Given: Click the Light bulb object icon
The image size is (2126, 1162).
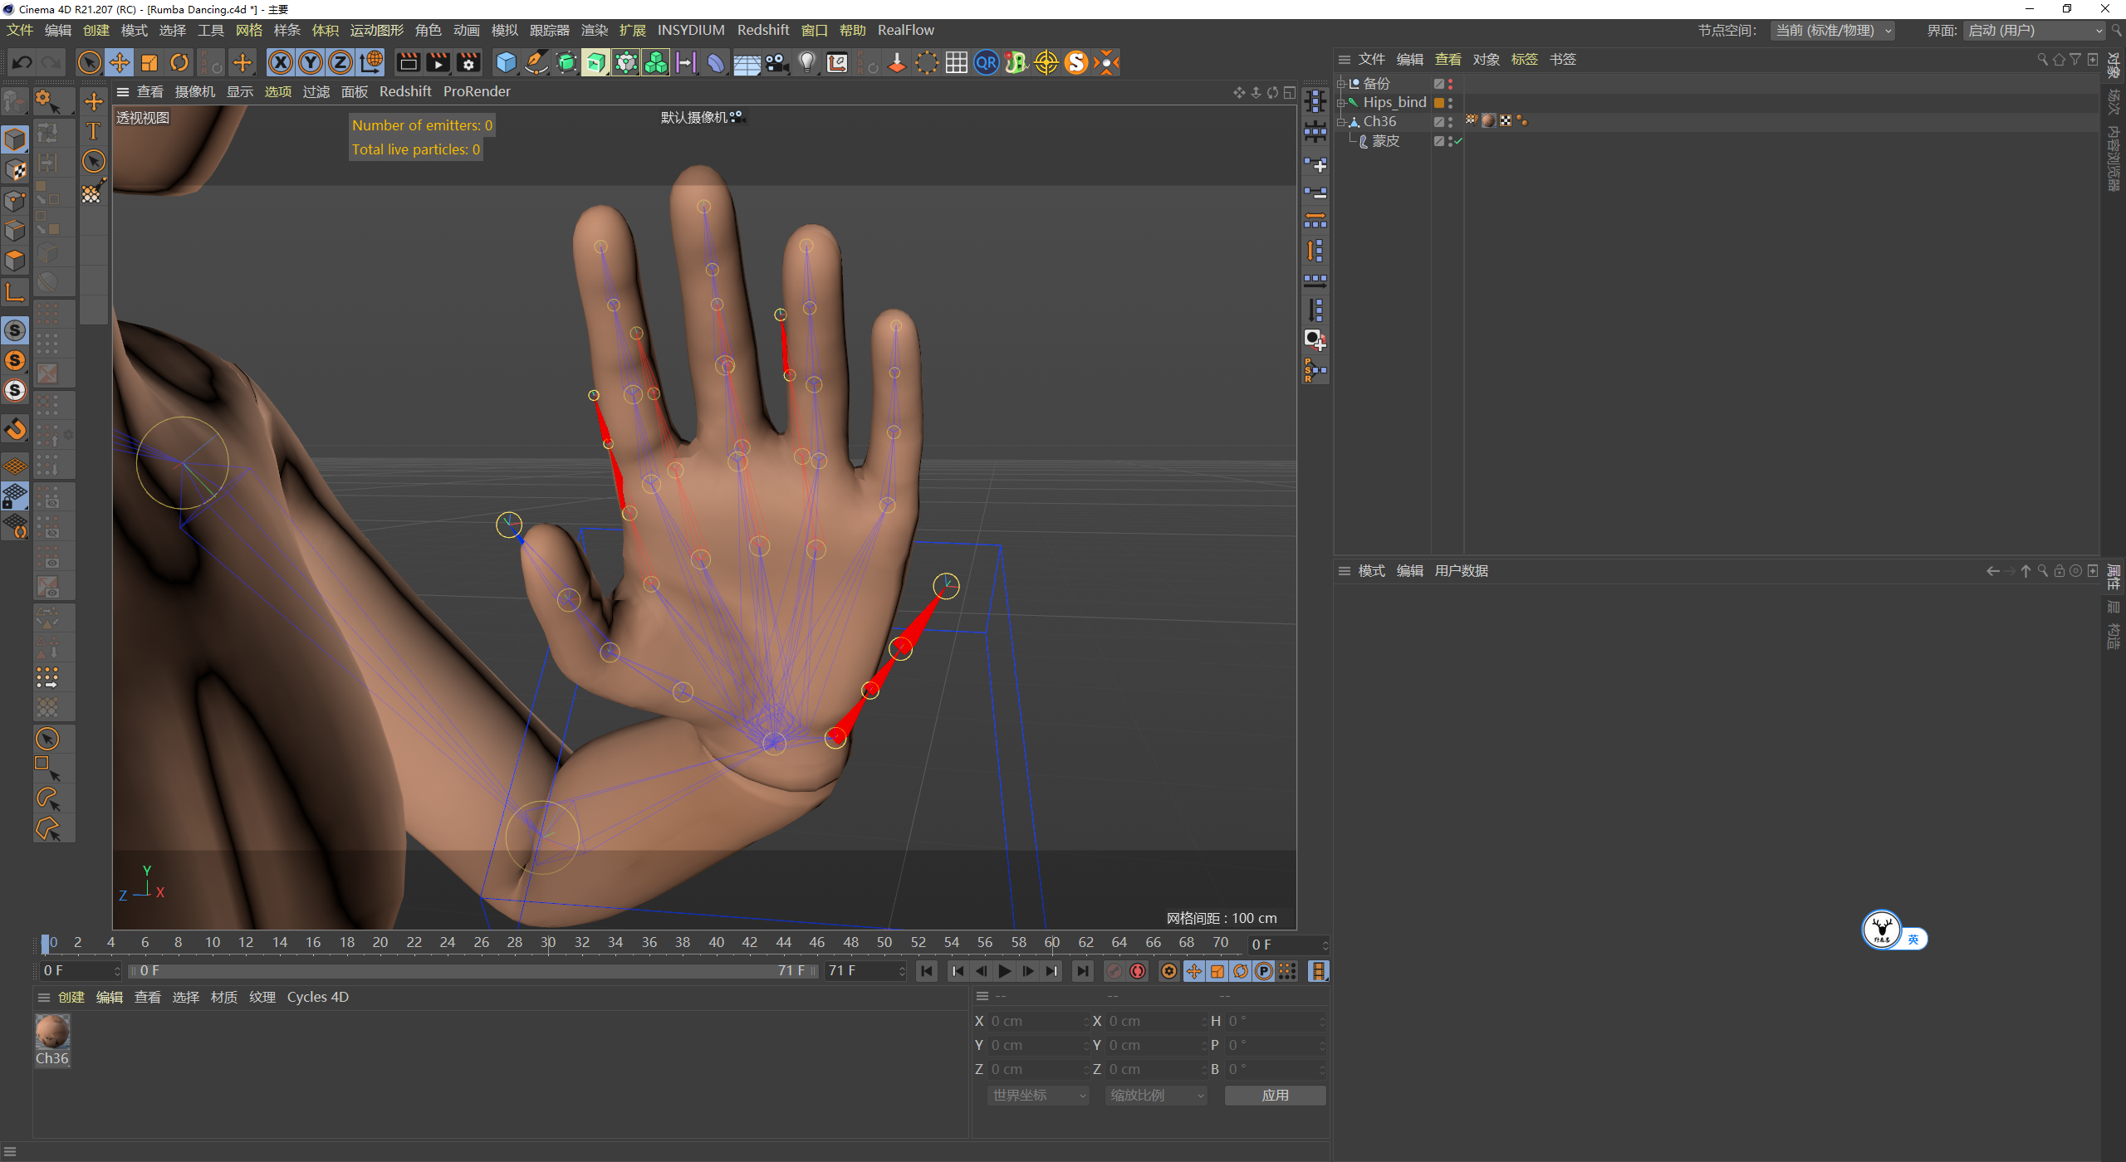Looking at the screenshot, I should click(x=806, y=62).
